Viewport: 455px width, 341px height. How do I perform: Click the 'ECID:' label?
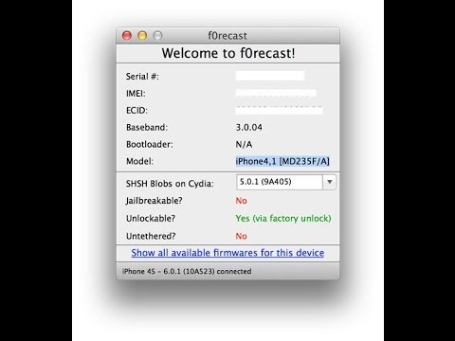[x=136, y=111]
